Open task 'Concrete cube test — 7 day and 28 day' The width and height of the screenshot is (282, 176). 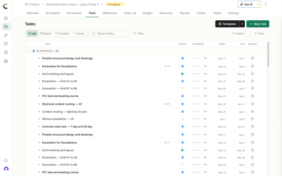67,126
